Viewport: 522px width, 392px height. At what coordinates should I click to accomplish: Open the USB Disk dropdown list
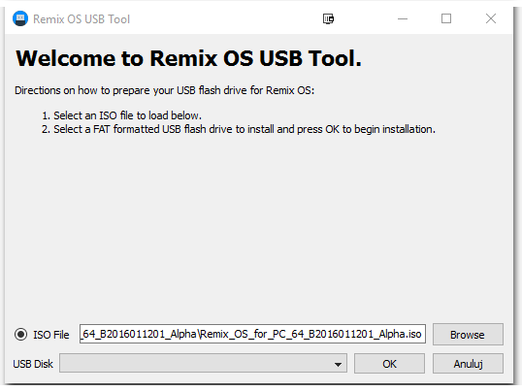point(203,363)
